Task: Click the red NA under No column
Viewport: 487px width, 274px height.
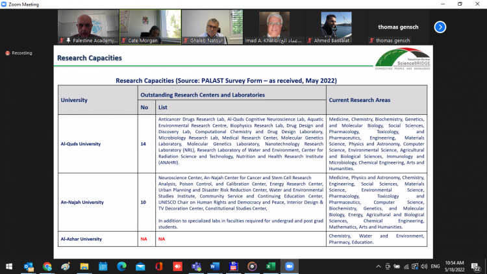Action: (144, 239)
